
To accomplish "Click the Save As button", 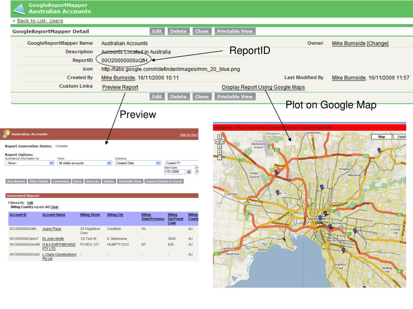I will click(x=92, y=181).
